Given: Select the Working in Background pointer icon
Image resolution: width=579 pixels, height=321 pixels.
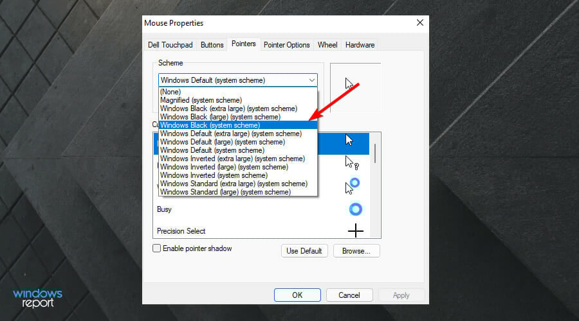Looking at the screenshot, I should (353, 186).
